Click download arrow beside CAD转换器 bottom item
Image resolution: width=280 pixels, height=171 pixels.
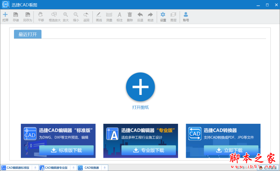pyautogui.click(x=105, y=168)
